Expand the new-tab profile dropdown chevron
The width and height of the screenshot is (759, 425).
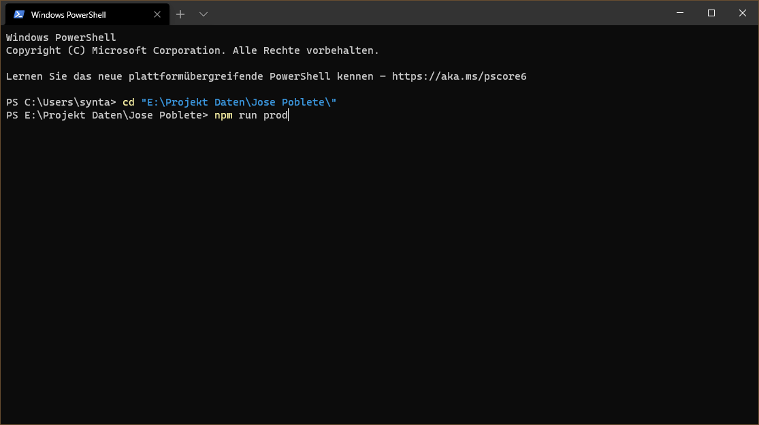(203, 14)
